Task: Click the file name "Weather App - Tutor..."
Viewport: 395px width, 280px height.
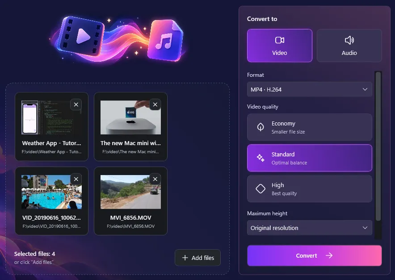Action: 52,143
